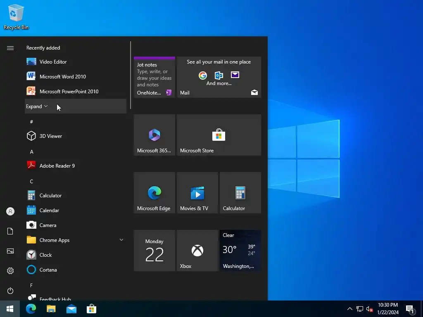The height and width of the screenshot is (317, 423).
Task: Click the F letter group header
Action: coord(31,285)
